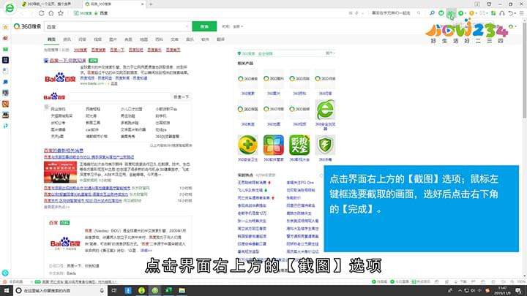Image resolution: width=527 pixels, height=296 pixels.
Task: Open the skin shirt icon in the title bar
Action: [489, 4]
